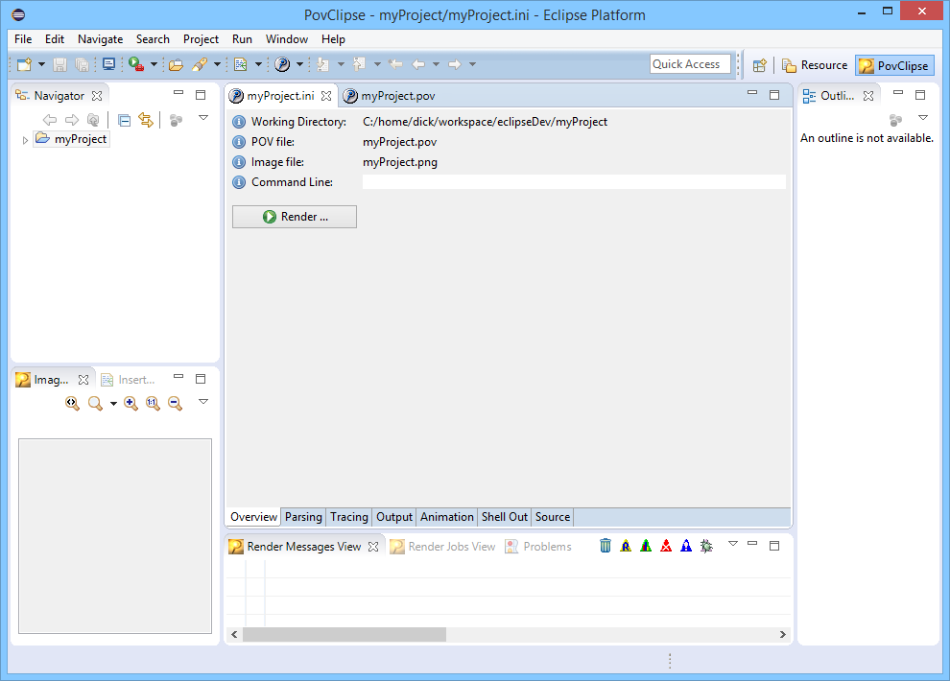The width and height of the screenshot is (950, 681).
Task: Click the 1:1 original size zoom icon
Action: pos(153,403)
